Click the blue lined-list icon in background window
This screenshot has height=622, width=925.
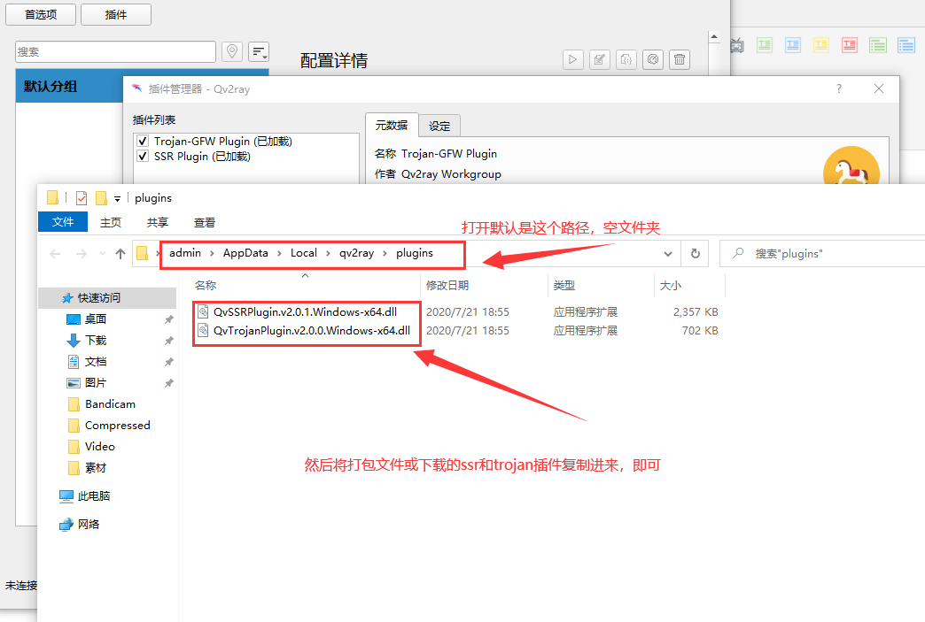pos(906,45)
